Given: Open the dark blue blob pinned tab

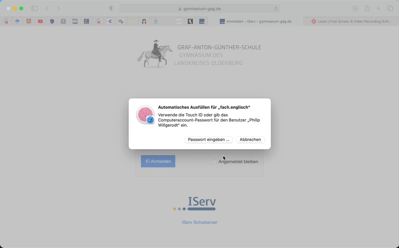Looking at the screenshot, I should pyautogui.click(x=52, y=21).
